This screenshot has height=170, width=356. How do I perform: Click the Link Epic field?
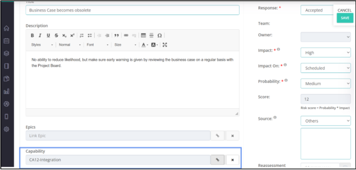118,136
